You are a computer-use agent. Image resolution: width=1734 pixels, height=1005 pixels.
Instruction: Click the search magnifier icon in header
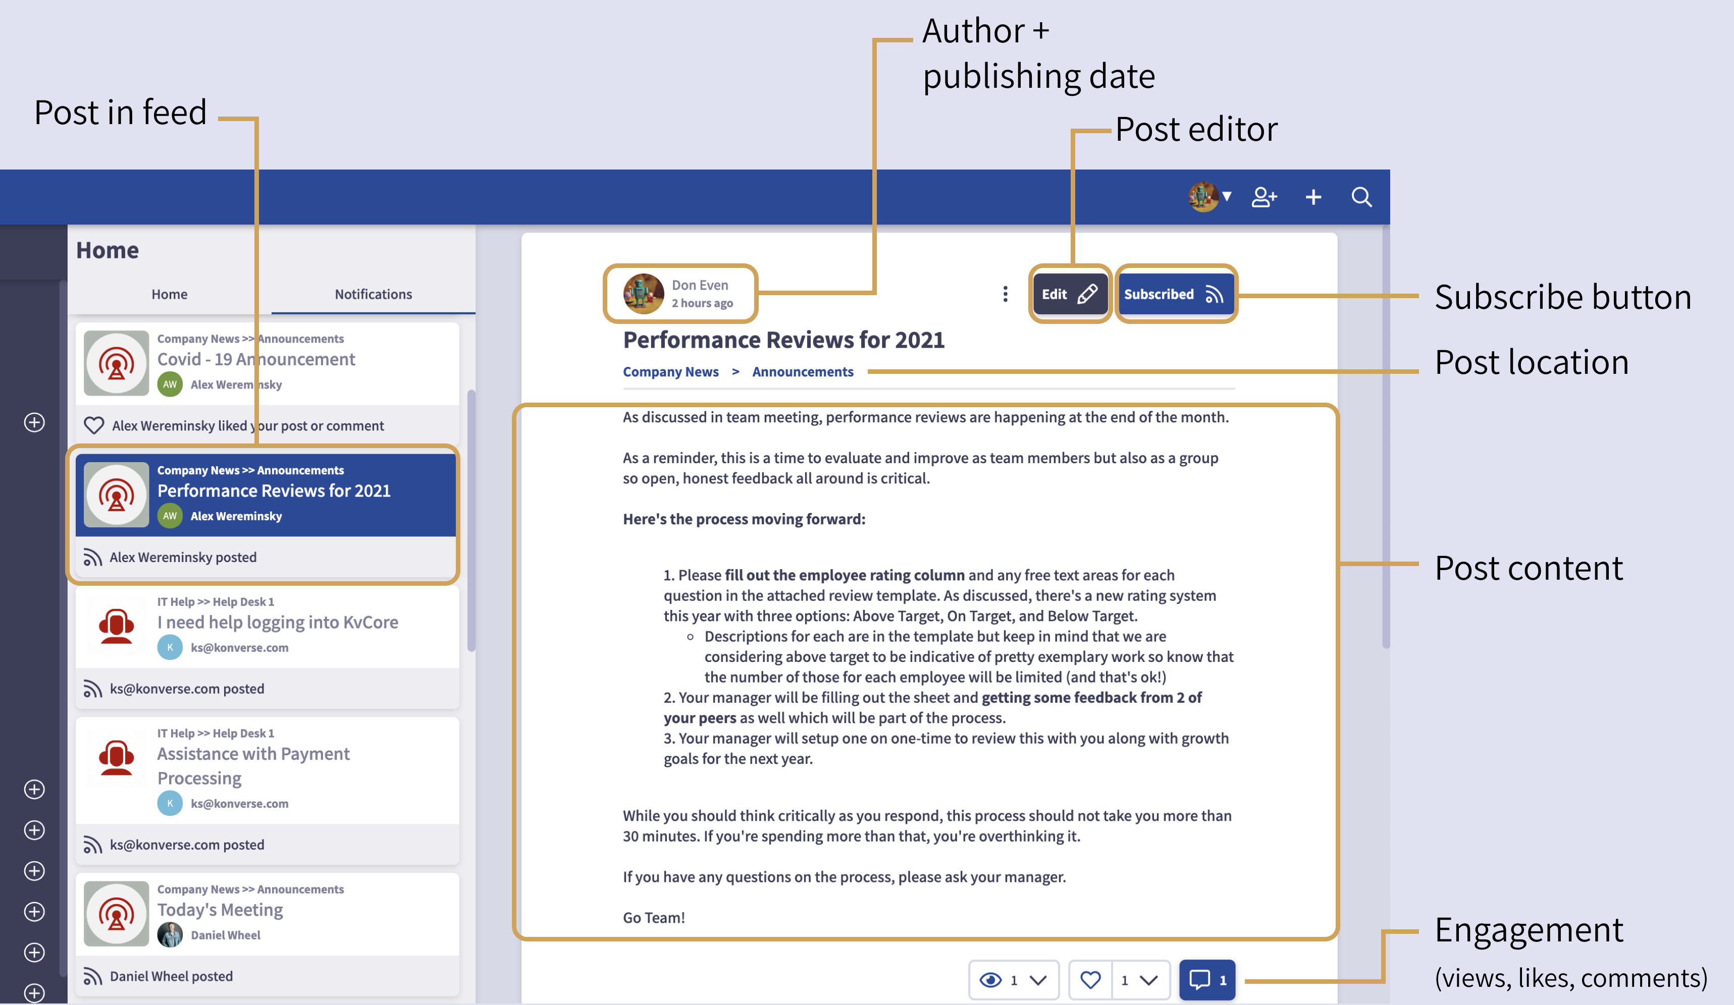click(1360, 197)
